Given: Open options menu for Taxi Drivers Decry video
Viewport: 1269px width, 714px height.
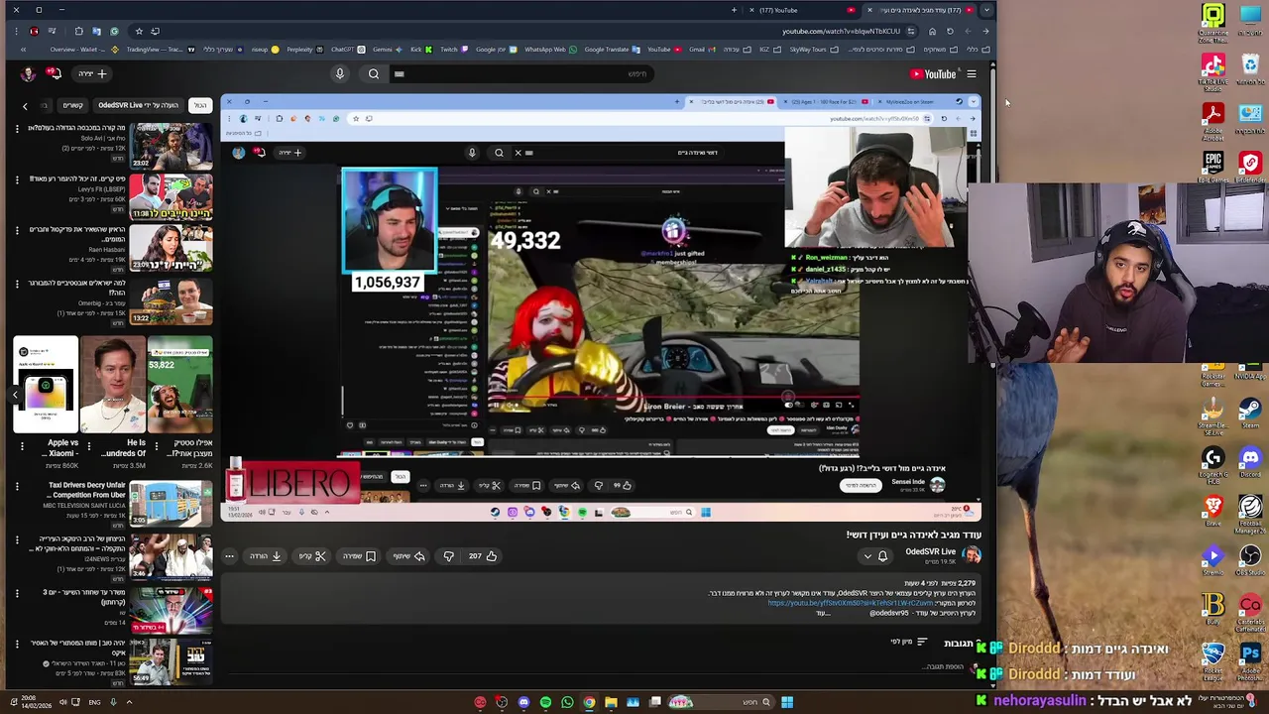Looking at the screenshot, I should [x=17, y=486].
